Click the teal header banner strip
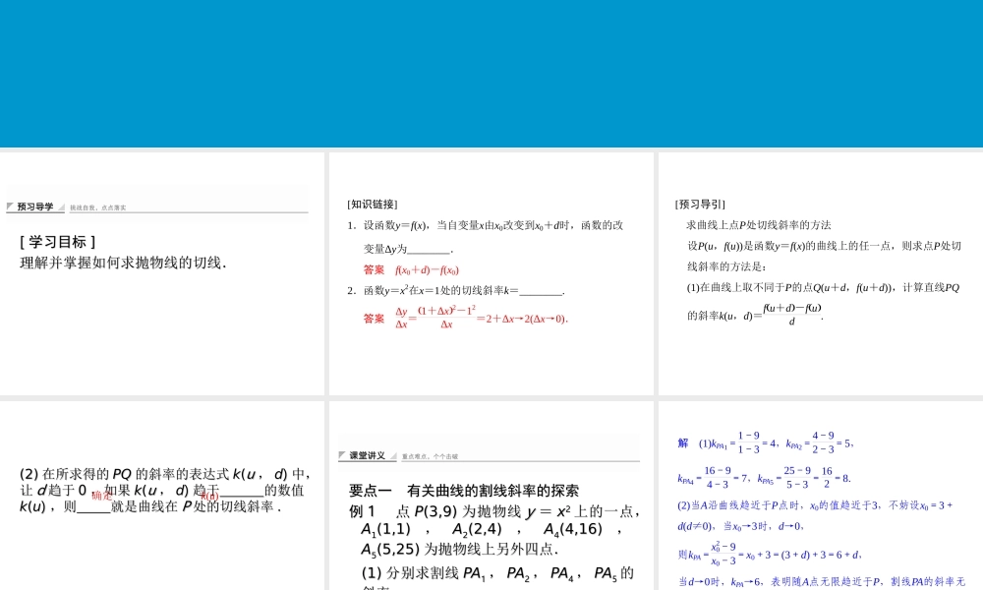 tap(491, 74)
